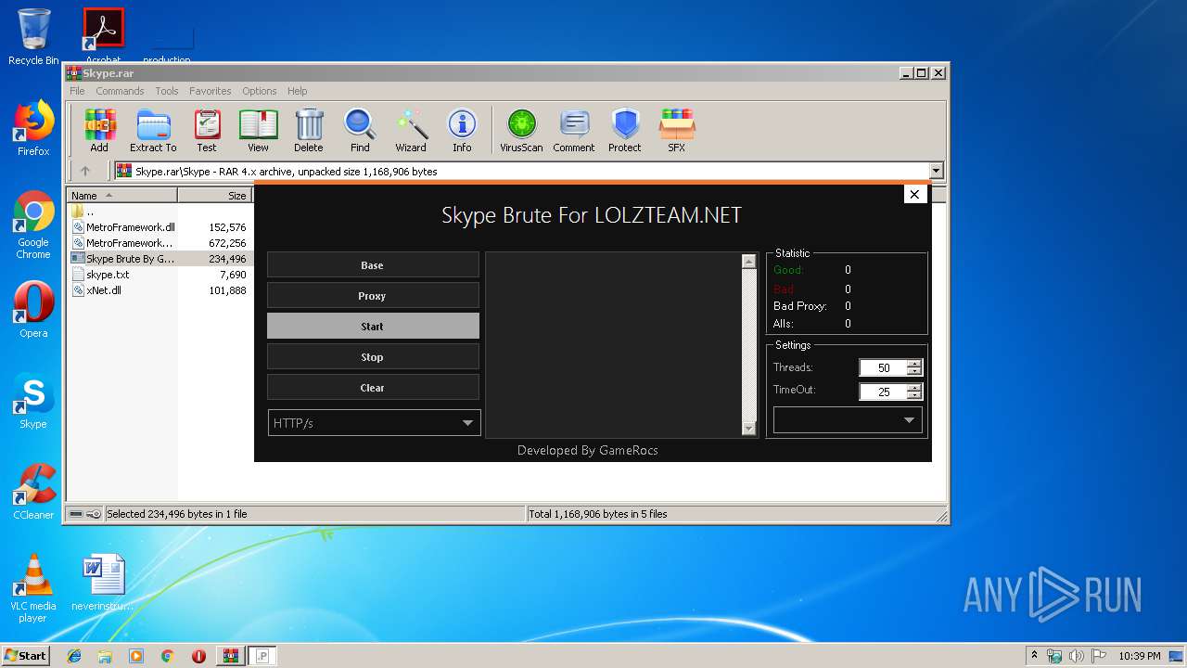This screenshot has width=1187, height=668.
Task: Sort file list by Name column
Action: point(123,195)
